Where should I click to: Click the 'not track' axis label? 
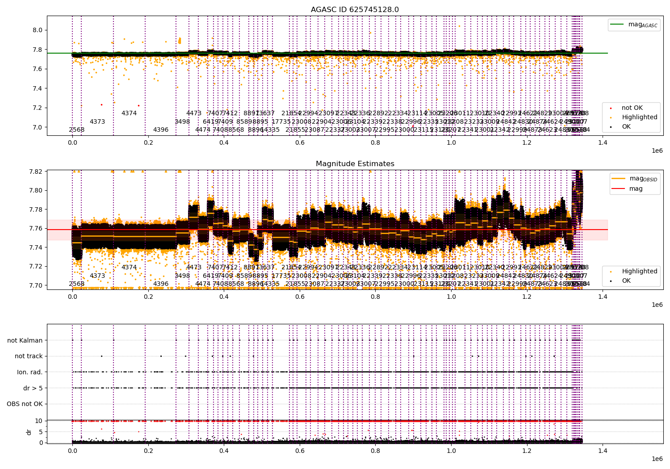point(29,356)
